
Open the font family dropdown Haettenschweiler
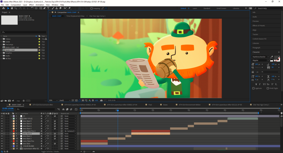[x=260, y=57]
